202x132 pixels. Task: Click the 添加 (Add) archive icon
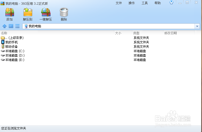click(10, 12)
